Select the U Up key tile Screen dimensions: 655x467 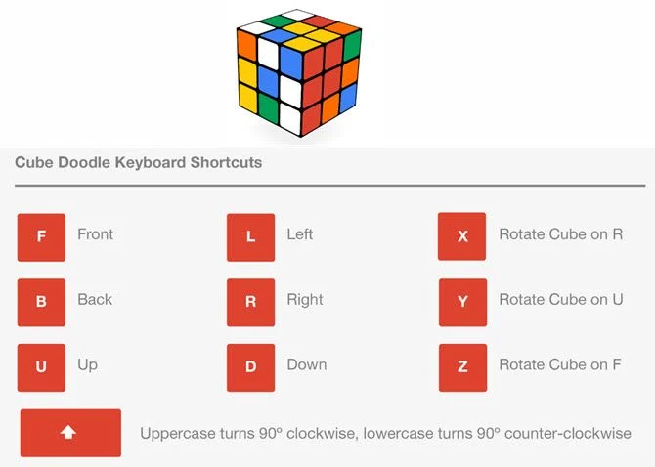pyautogui.click(x=41, y=367)
